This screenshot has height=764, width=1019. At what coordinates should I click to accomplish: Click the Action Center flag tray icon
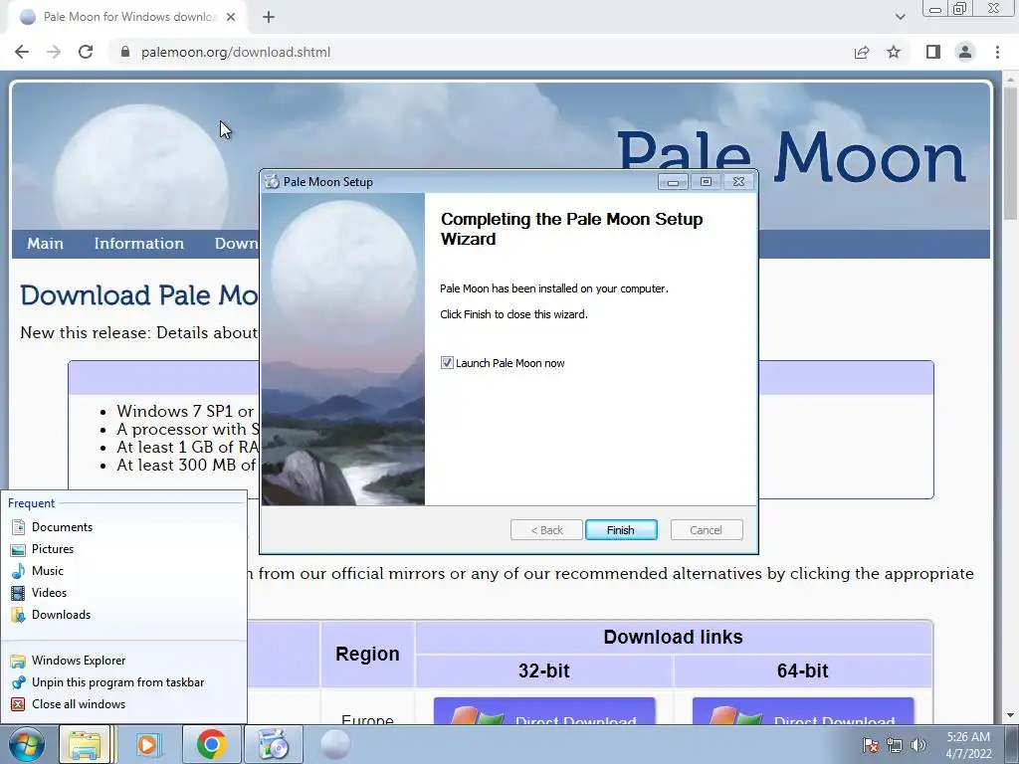(x=870, y=745)
